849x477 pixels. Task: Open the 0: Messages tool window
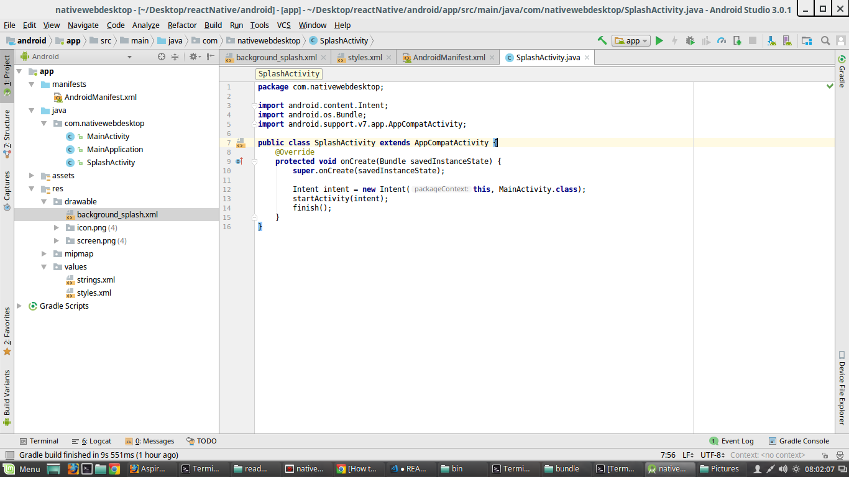click(150, 441)
